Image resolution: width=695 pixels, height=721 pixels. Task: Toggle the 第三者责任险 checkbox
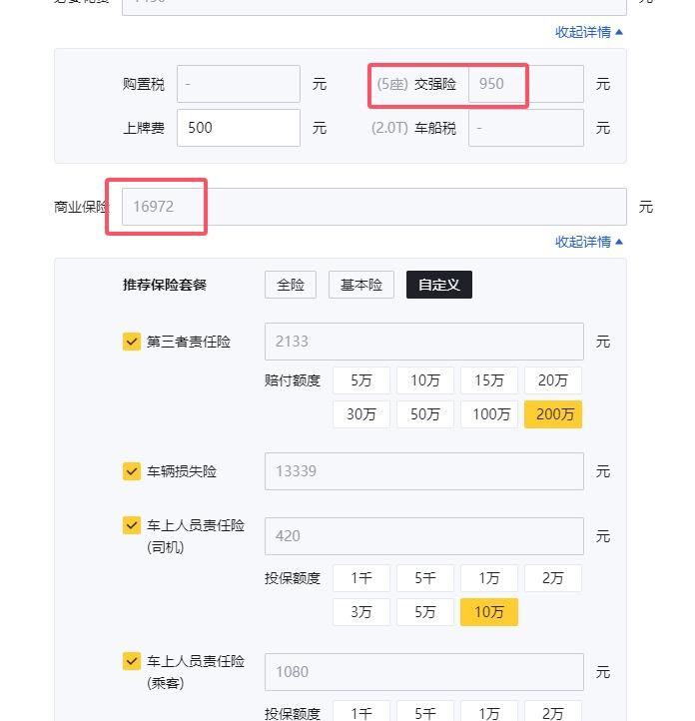pyautogui.click(x=132, y=342)
